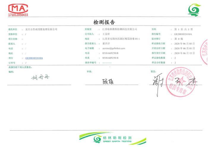208x147 pixels.
Task: Click the lab name 江苏格林勒斯检测科技有限公司
Action: coord(119,29)
